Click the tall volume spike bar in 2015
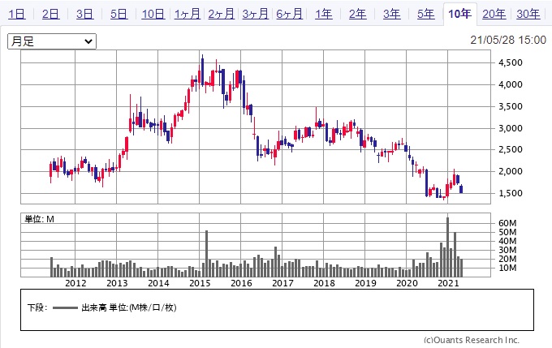This screenshot has height=348, width=552. click(207, 254)
